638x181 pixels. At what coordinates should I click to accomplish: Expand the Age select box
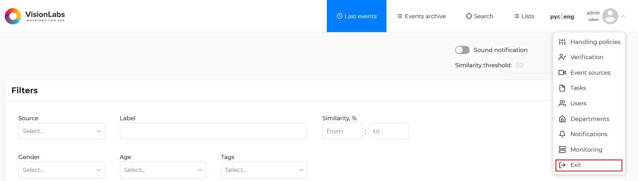tap(163, 170)
